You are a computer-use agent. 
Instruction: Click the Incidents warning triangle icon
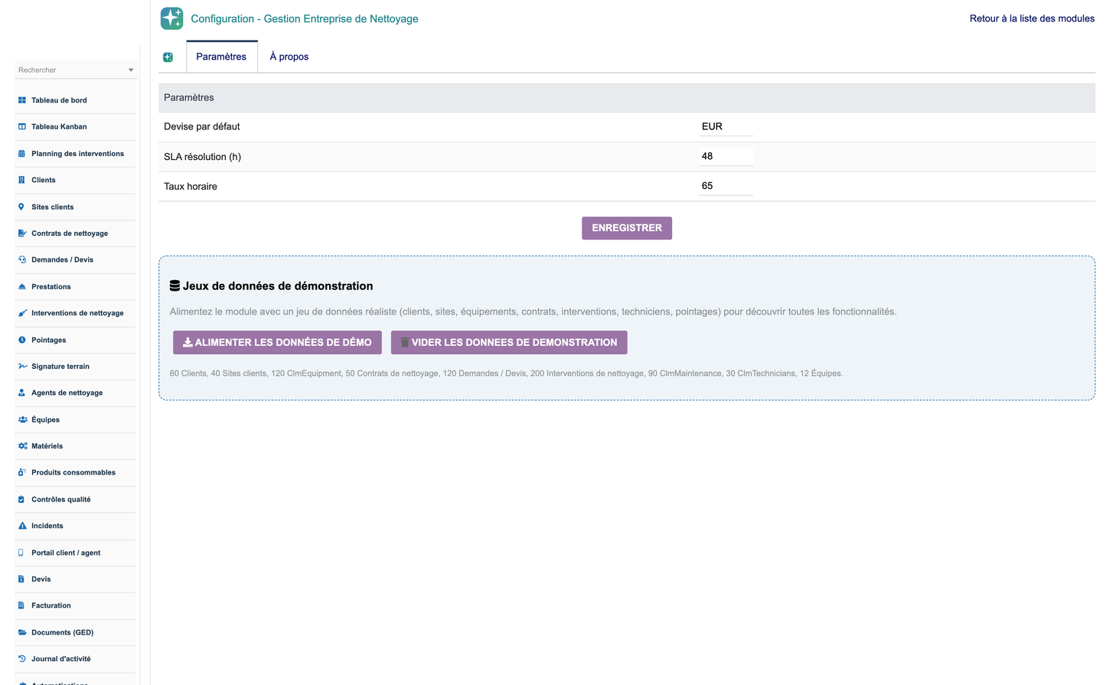(22, 526)
